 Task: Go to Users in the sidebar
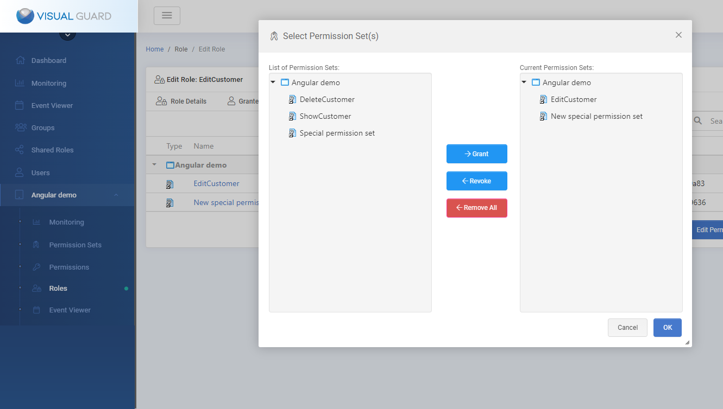click(x=40, y=173)
